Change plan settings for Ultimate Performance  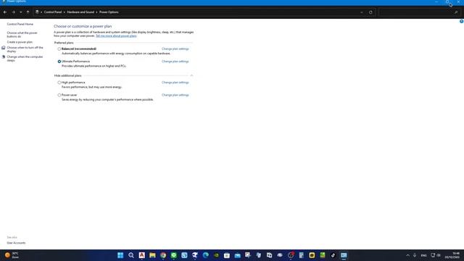point(175,61)
